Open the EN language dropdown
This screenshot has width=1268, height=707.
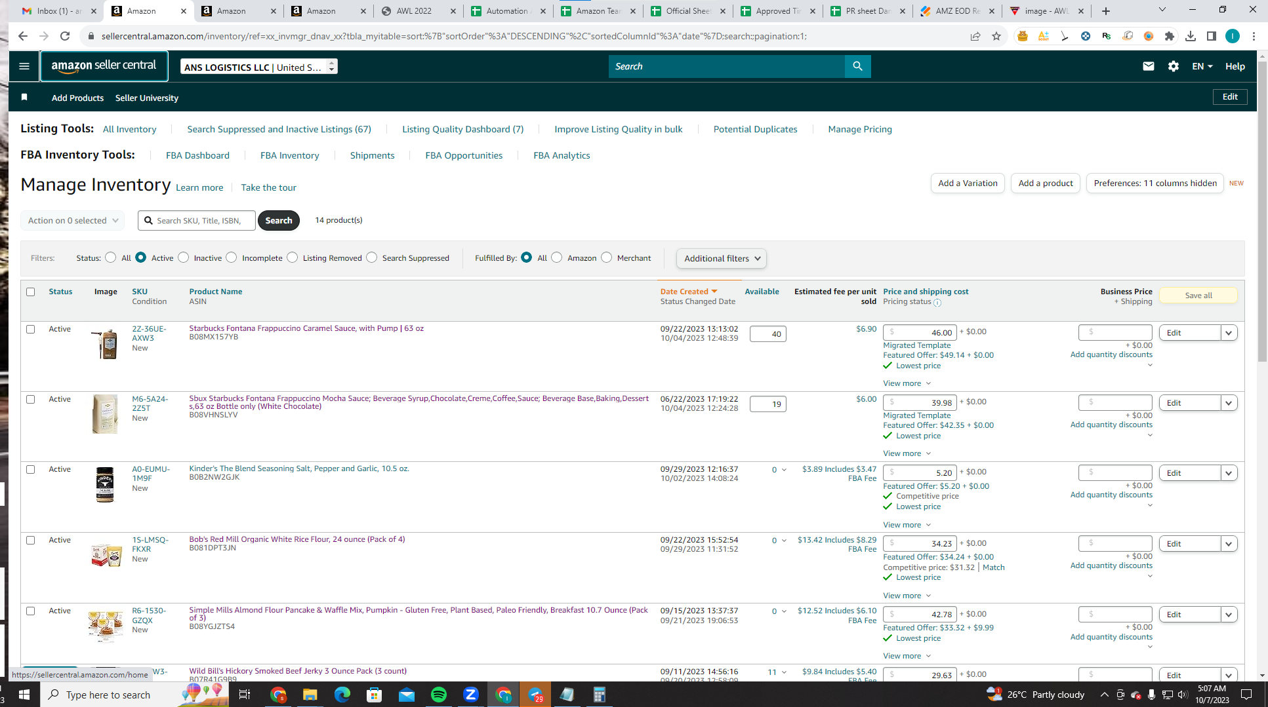(x=1202, y=66)
